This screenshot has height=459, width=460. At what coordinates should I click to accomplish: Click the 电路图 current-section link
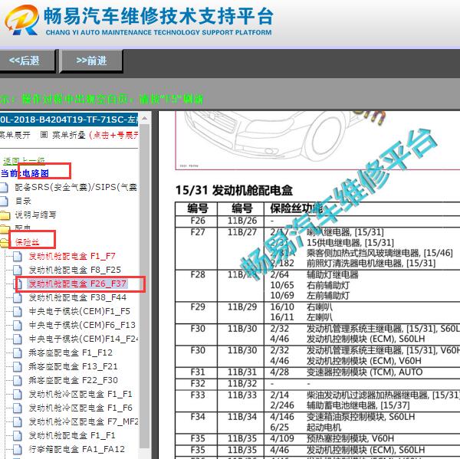point(35,173)
